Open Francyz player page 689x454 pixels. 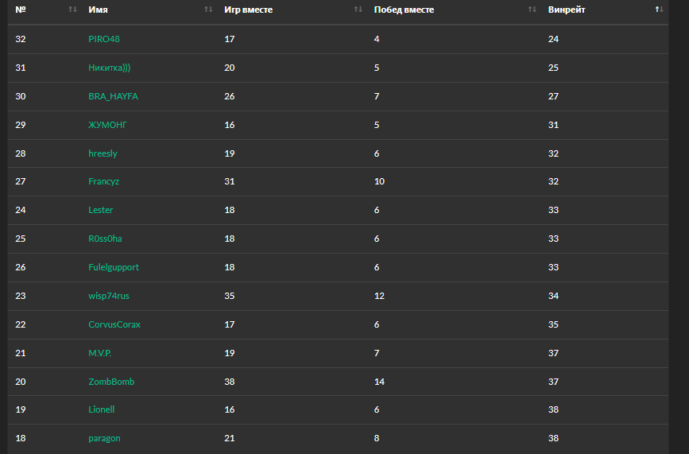(x=103, y=181)
